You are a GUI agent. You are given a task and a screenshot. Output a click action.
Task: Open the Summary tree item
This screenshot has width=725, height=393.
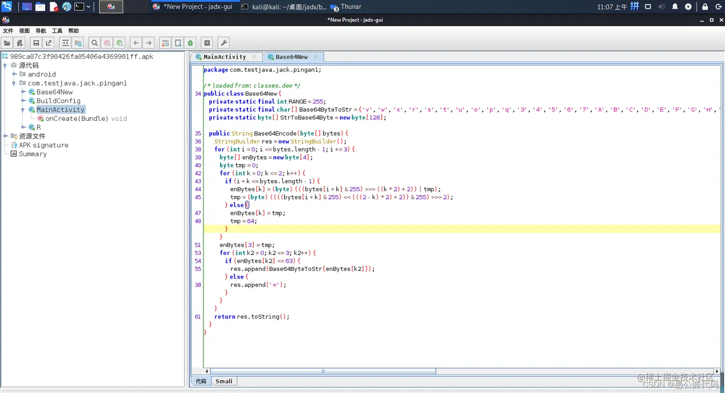33,154
